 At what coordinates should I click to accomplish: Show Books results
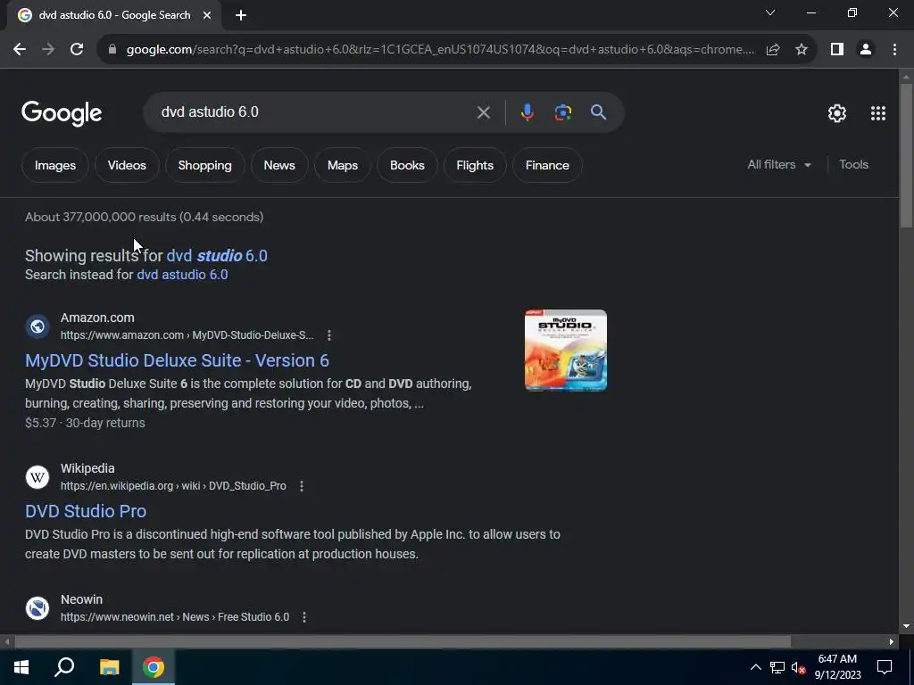407,165
